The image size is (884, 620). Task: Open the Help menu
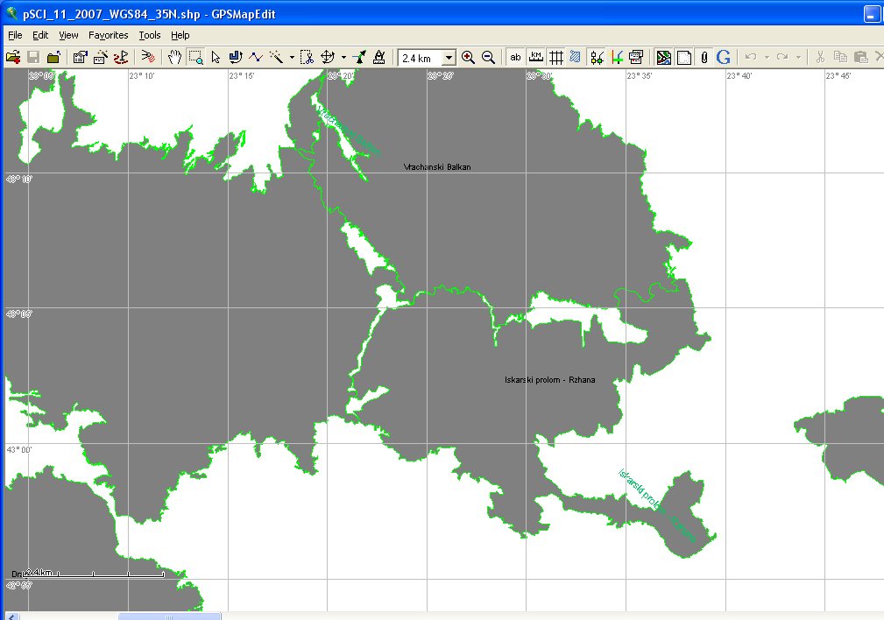[x=180, y=35]
